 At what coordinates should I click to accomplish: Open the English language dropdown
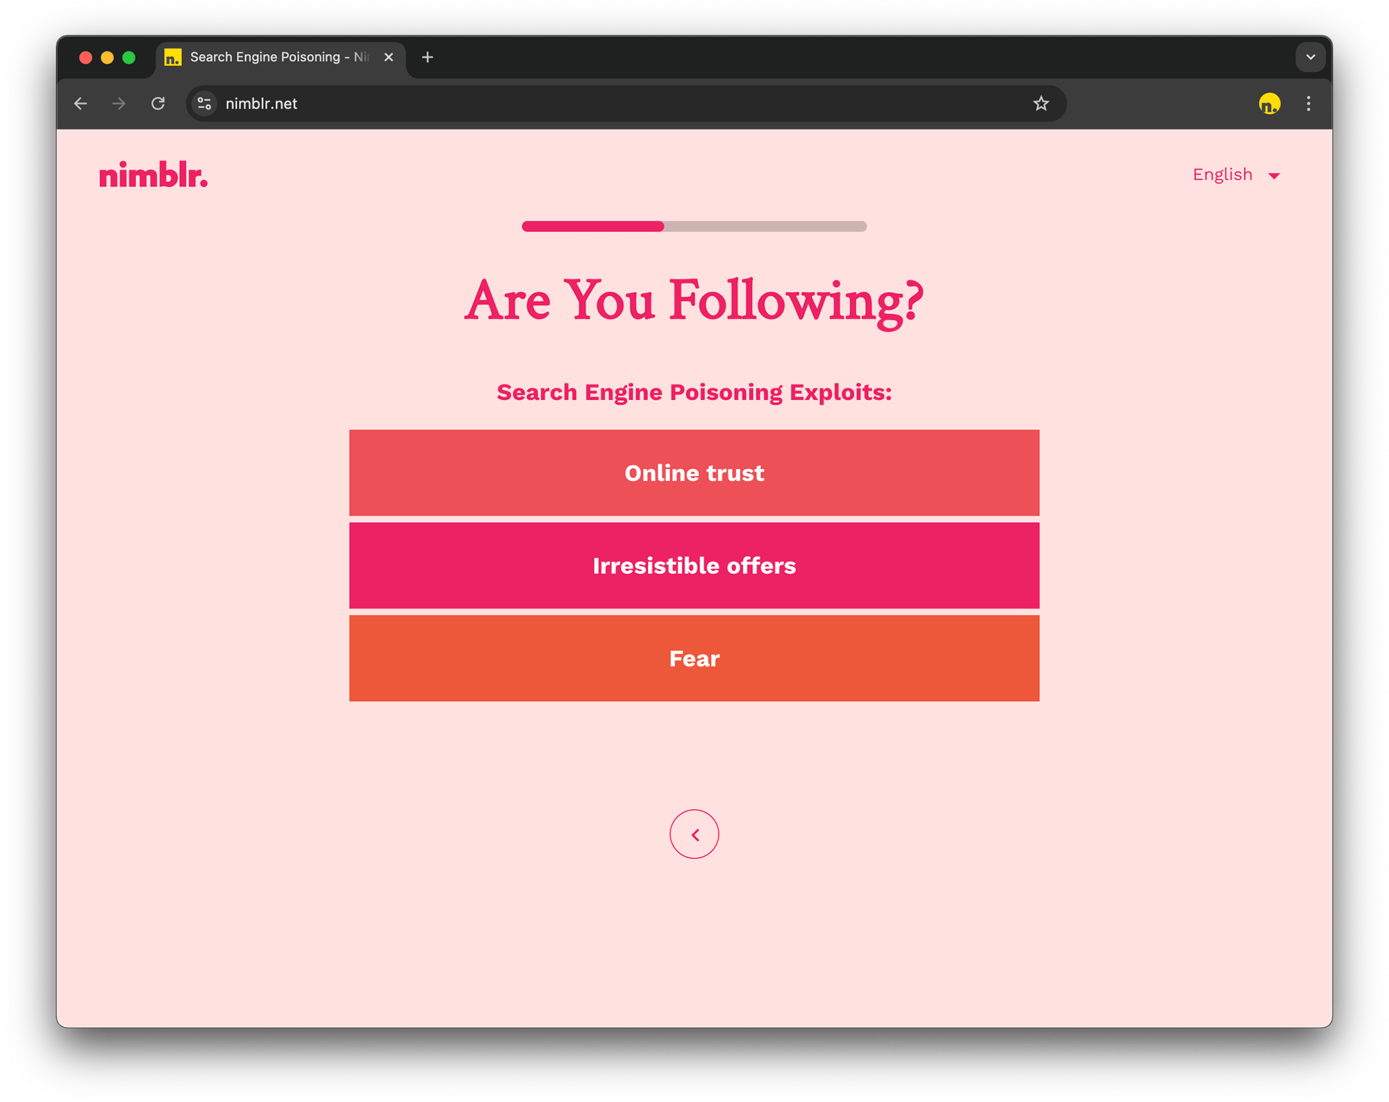1236,174
